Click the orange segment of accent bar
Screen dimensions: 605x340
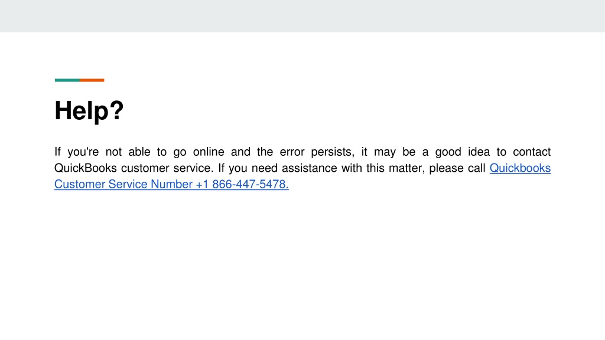coord(92,80)
